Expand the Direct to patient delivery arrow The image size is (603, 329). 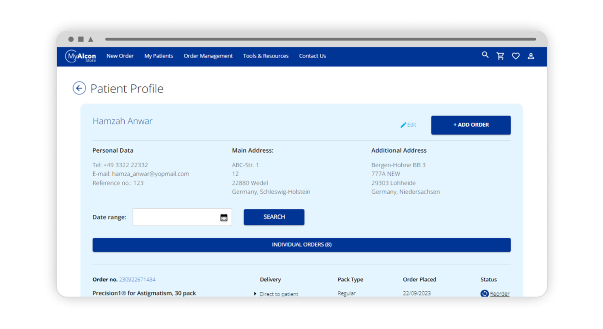click(x=255, y=294)
